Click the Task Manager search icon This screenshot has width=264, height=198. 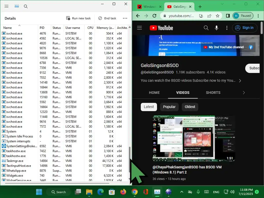(x=26, y=6)
